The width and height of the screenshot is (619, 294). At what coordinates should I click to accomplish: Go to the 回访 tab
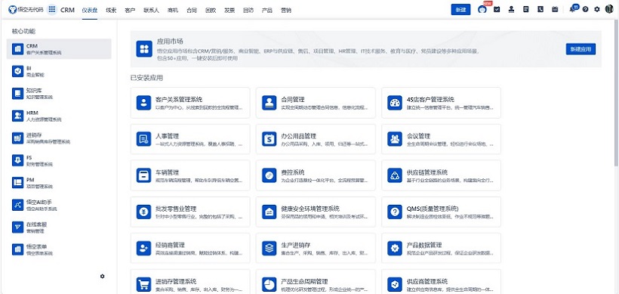[248, 11]
